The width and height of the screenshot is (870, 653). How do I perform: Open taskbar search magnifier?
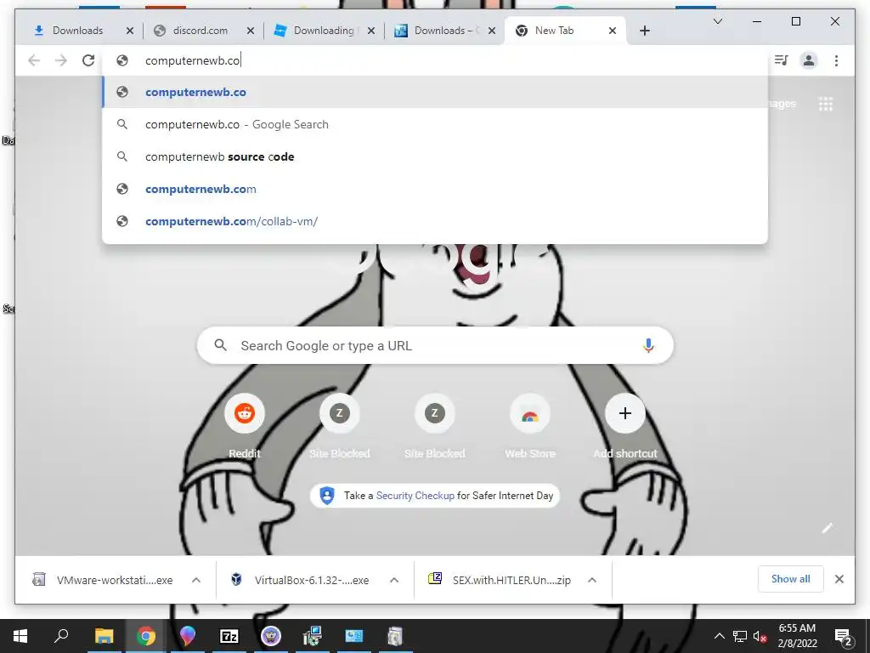[x=61, y=636]
